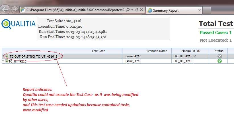Viewport: 234px width, 115px height.
Task: Click into the browser address field
Action: [x=74, y=10]
